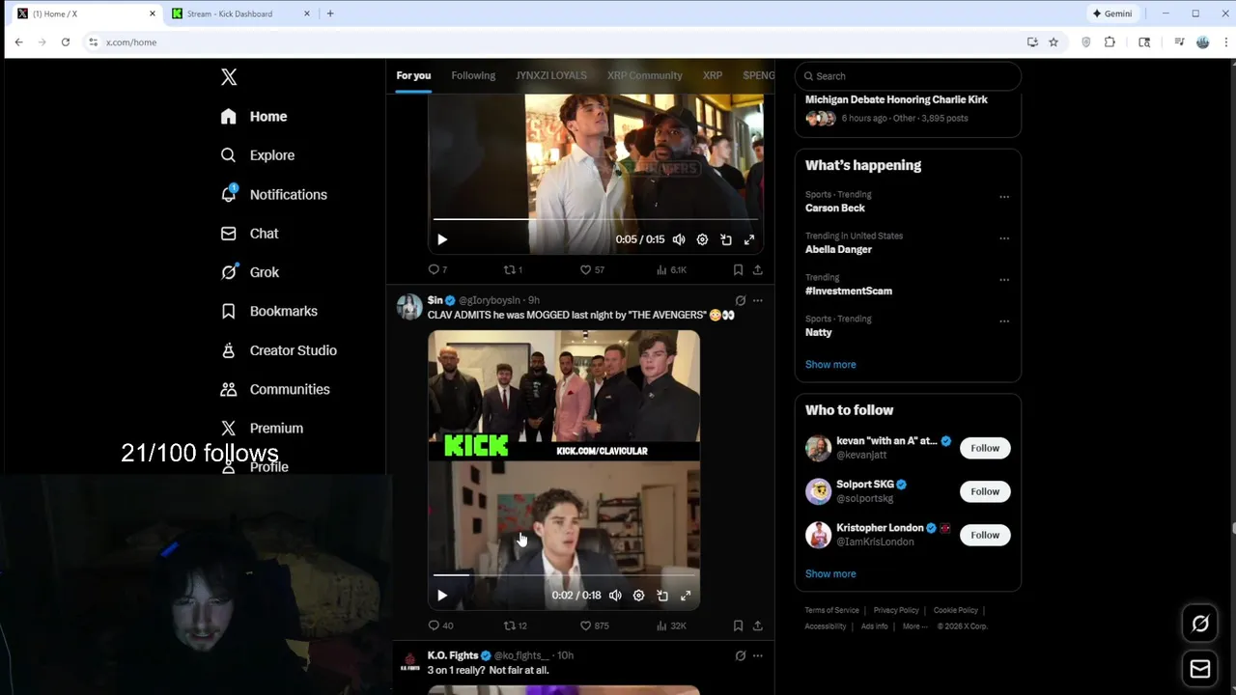1236x695 pixels.
Task: Open more options for Natty trend
Action: click(1004, 321)
